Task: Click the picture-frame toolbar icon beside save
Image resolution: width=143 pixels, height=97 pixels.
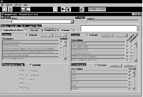Action: pyautogui.click(x=28, y=9)
